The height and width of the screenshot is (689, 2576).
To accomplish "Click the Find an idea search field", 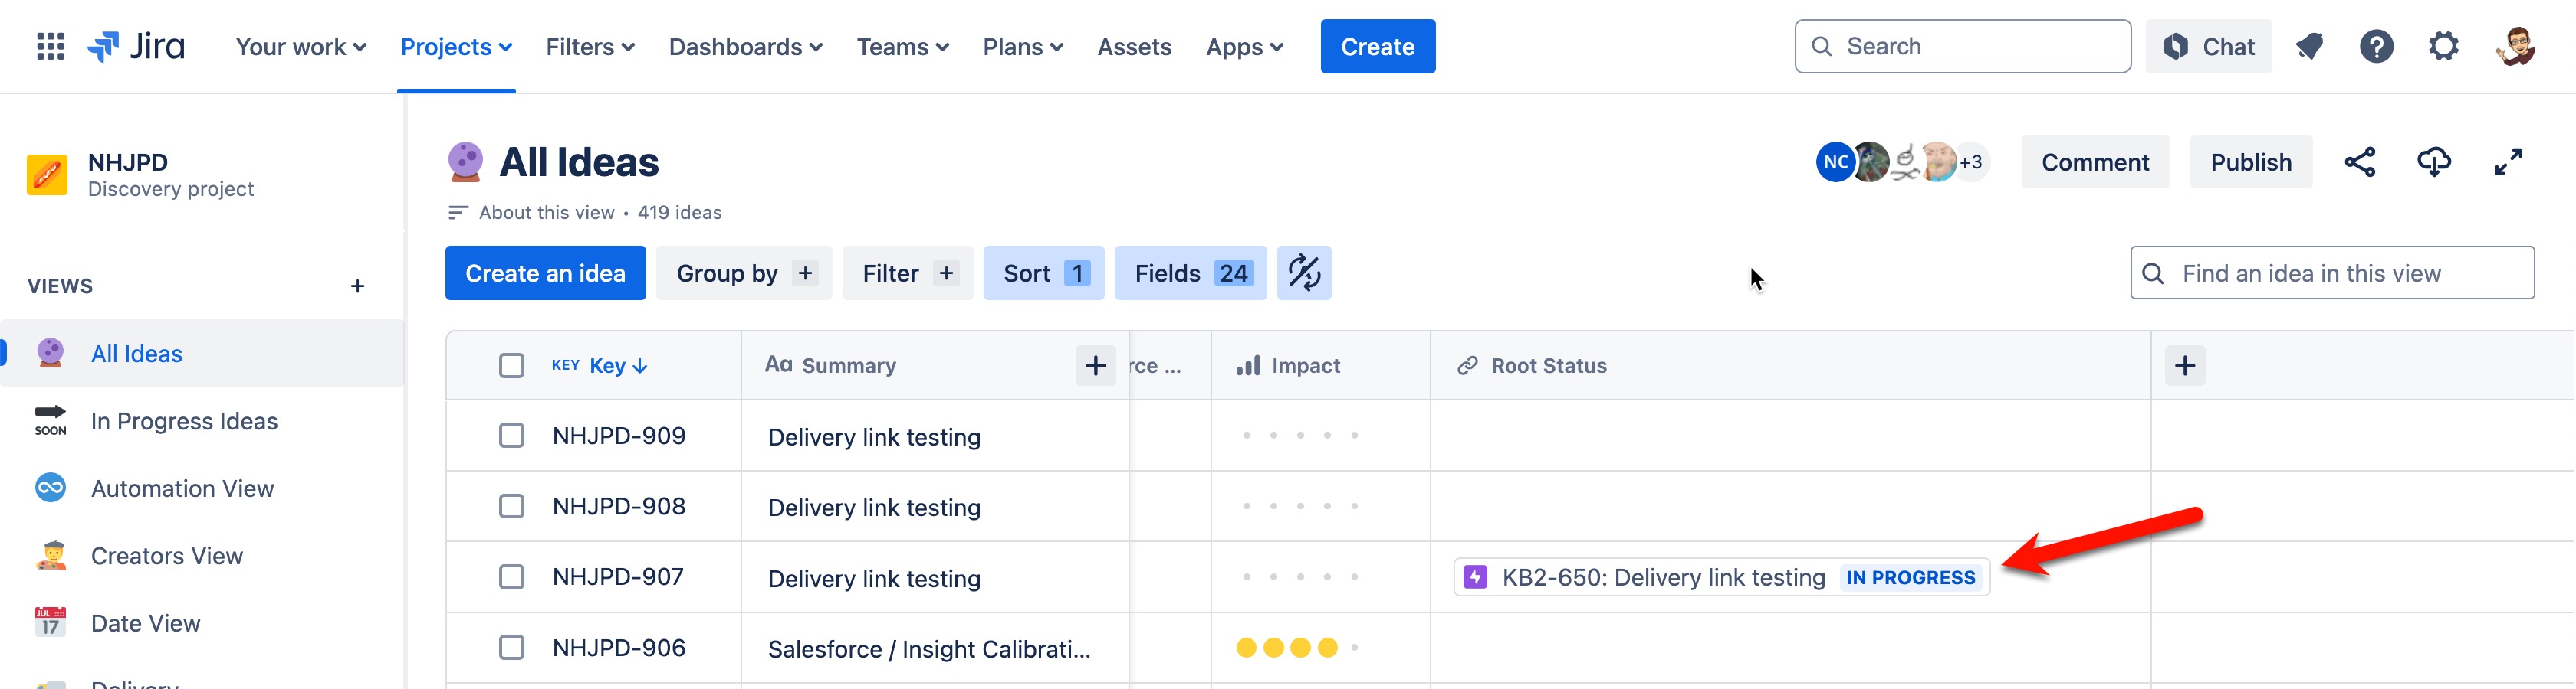I will coord(2330,273).
